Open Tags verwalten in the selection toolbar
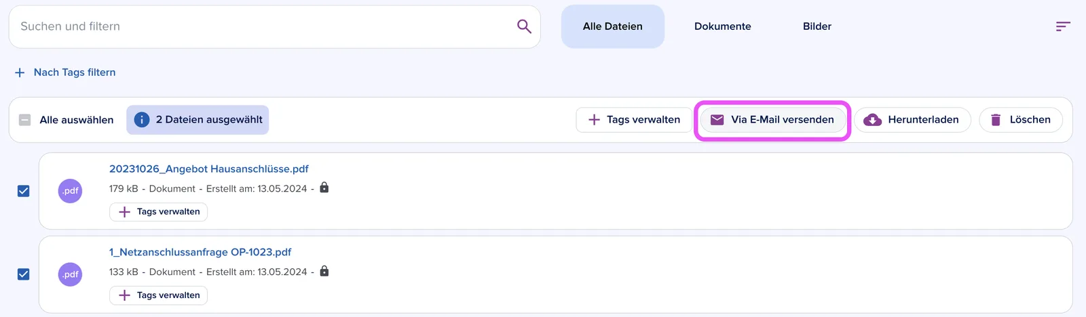This screenshot has width=1086, height=317. click(x=634, y=120)
